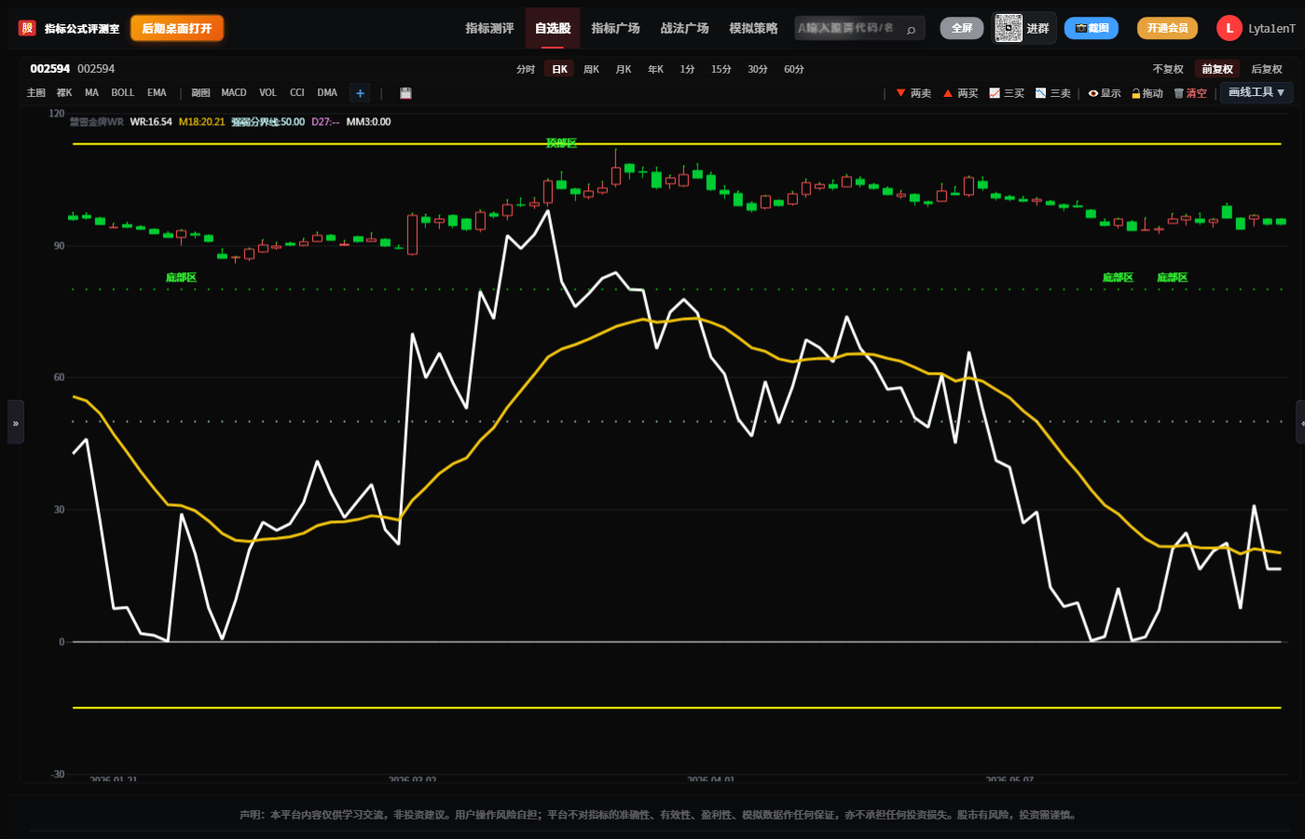The image size is (1305, 839).
Task: Click the 开通会员 button
Action: tap(1167, 28)
